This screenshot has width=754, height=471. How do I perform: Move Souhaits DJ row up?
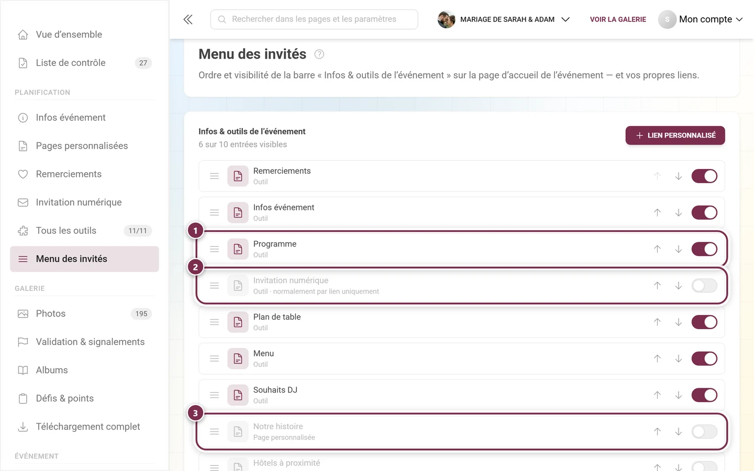pos(657,395)
